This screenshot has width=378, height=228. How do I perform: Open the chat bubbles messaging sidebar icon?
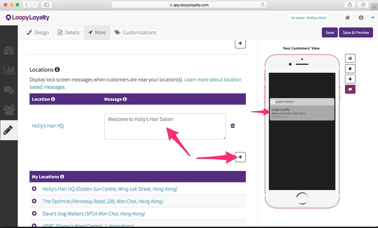point(9,90)
